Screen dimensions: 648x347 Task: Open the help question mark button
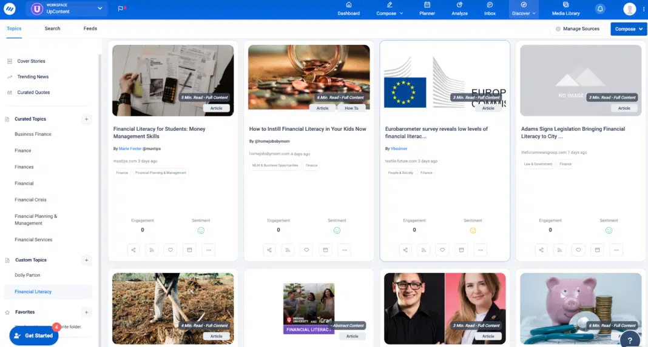coord(630,340)
